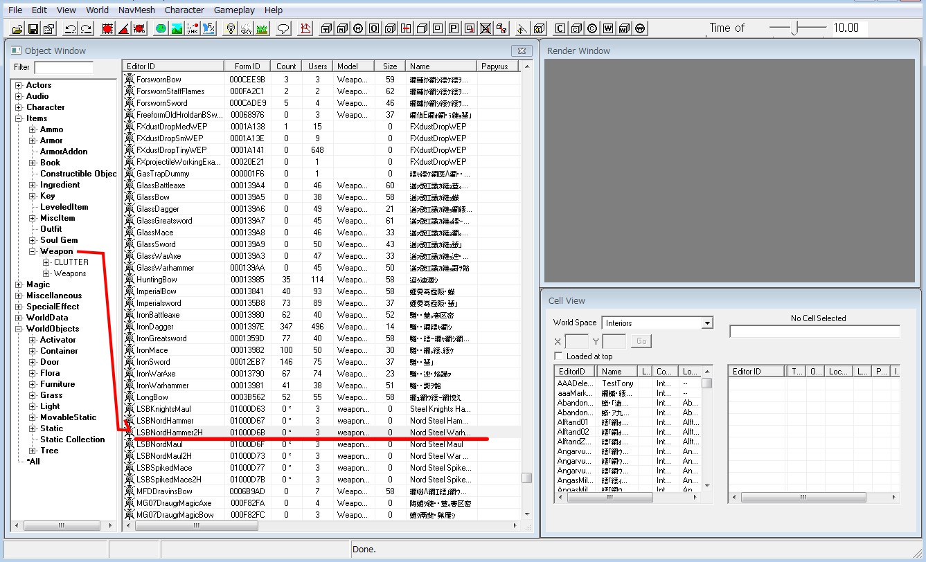Select the Alftand01 cell in Cell View
Image resolution: width=926 pixels, height=562 pixels.
click(573, 421)
